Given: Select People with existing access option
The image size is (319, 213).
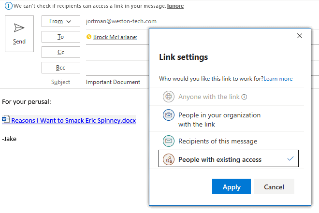Looking at the screenshot, I should 229,158.
